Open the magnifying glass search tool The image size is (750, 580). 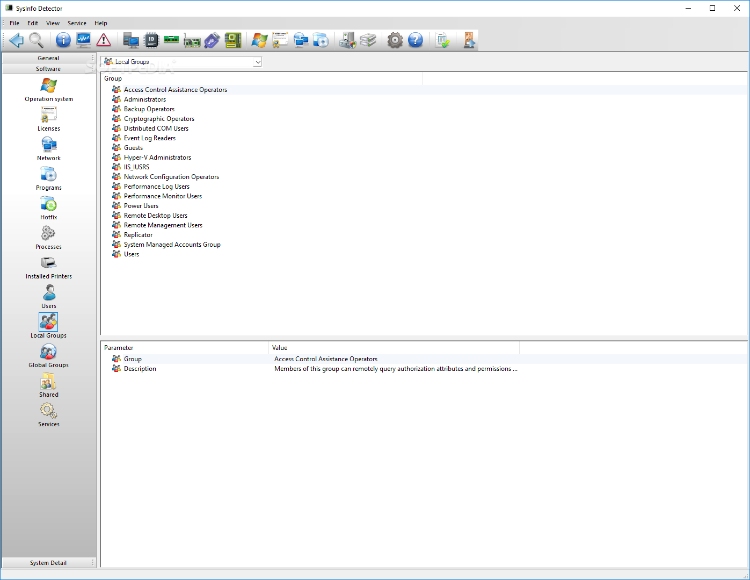pos(37,40)
